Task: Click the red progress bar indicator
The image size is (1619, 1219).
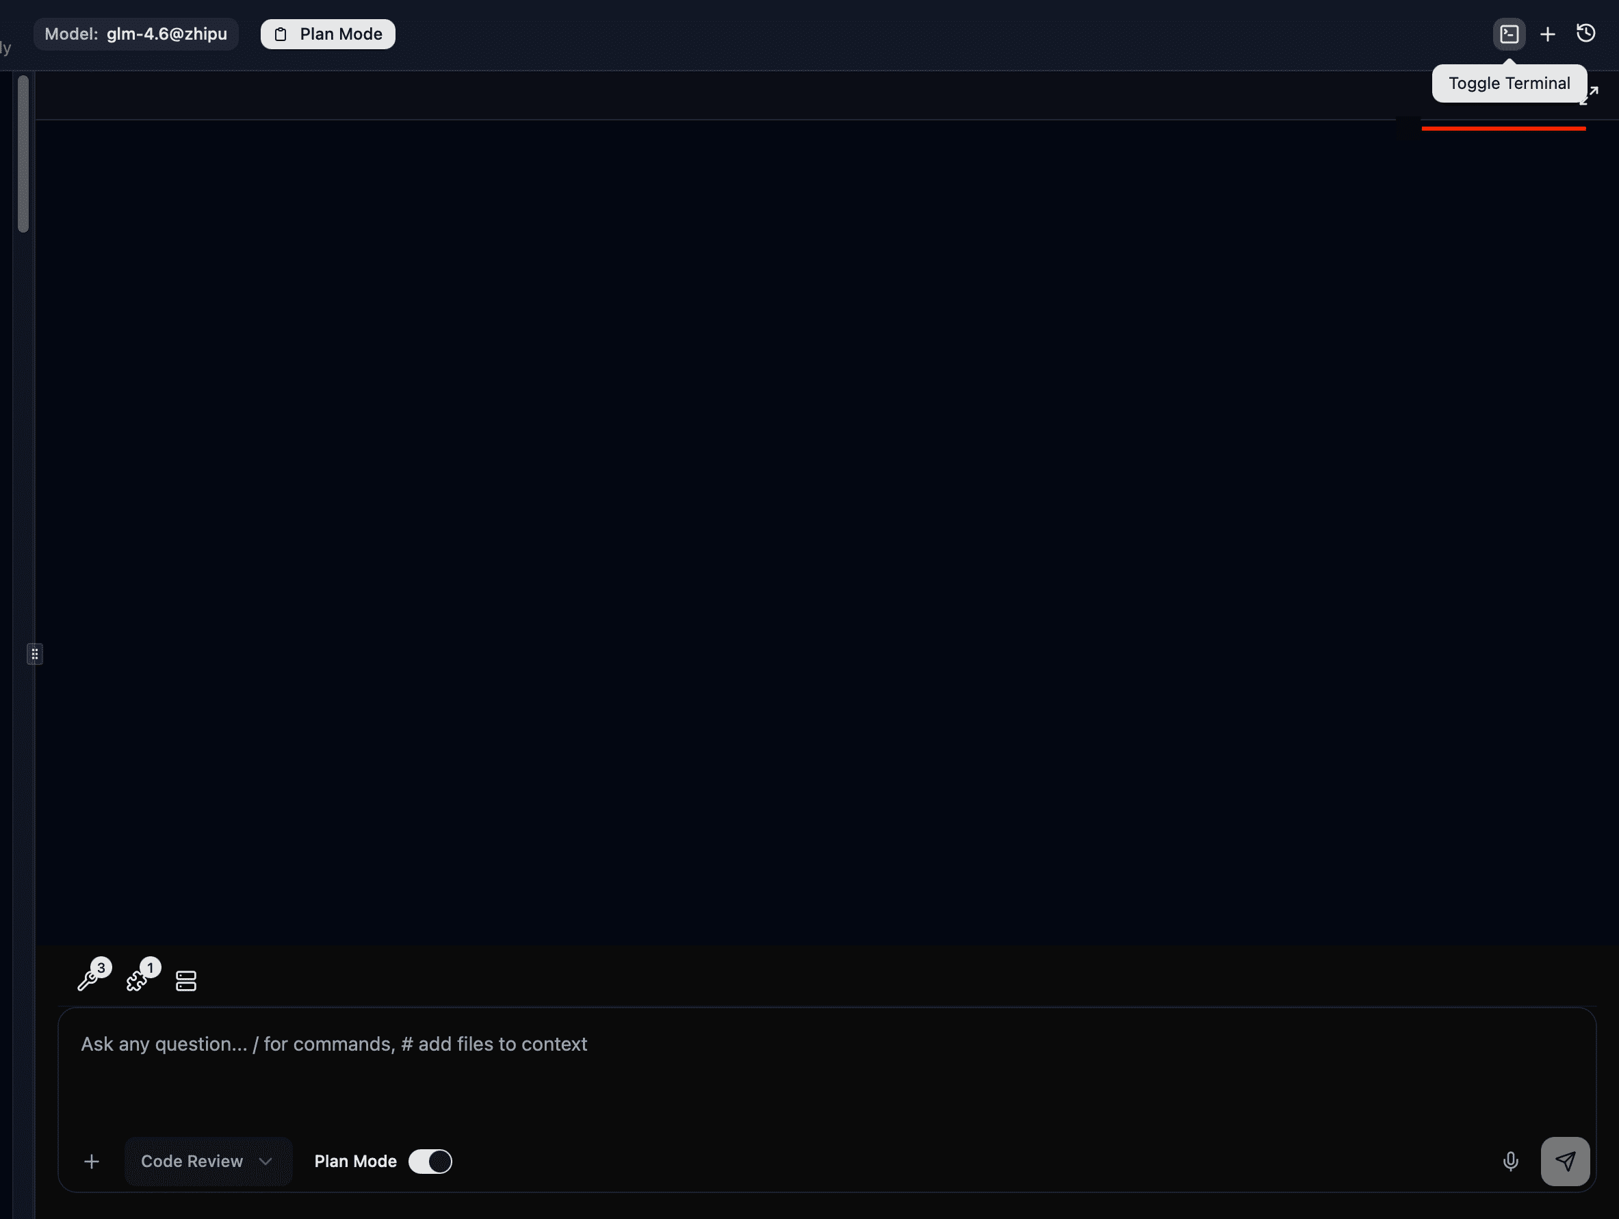Action: [1503, 129]
